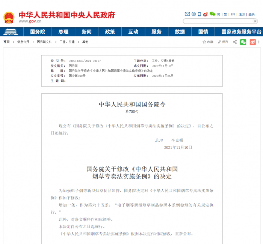Leave a message via 留言
This screenshot has width=263, height=244.
pyautogui.click(x=223, y=42)
